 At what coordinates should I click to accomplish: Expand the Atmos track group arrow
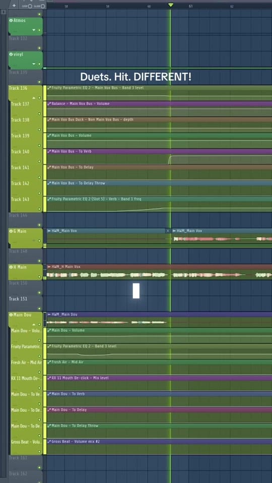34,30
